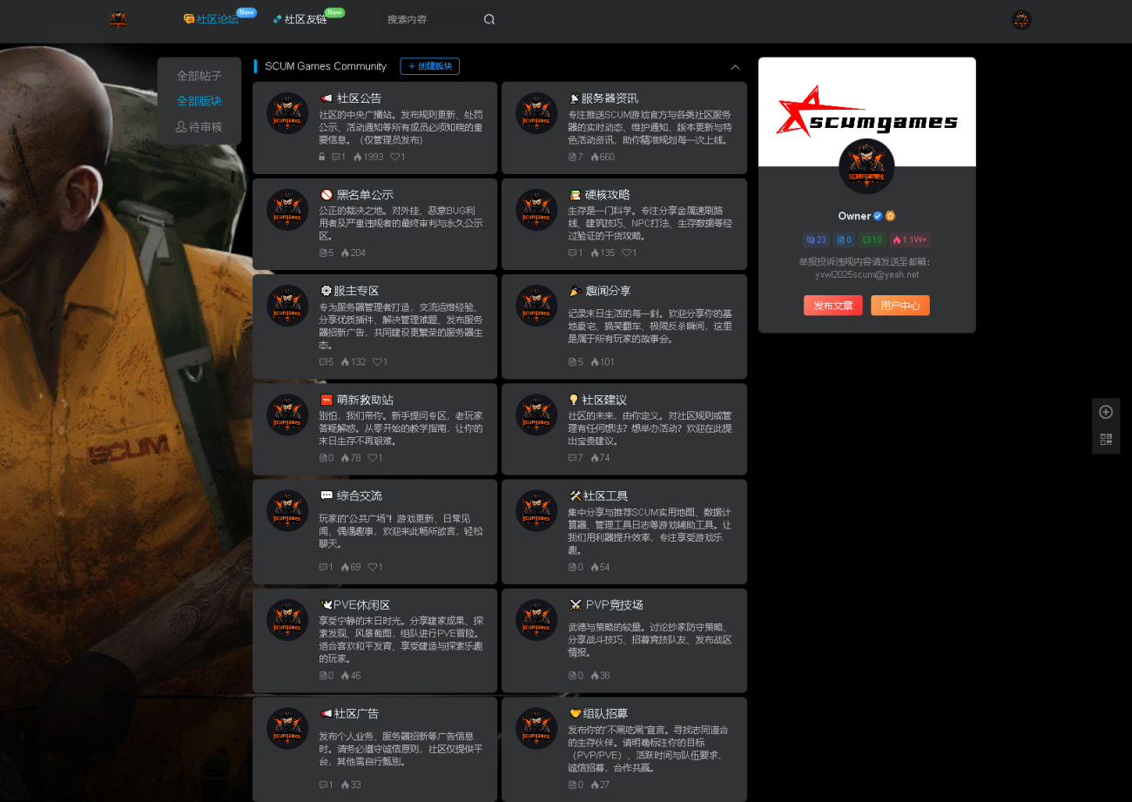Open the user avatar menu top-right
Image resolution: width=1132 pixels, height=802 pixels.
pyautogui.click(x=1021, y=19)
